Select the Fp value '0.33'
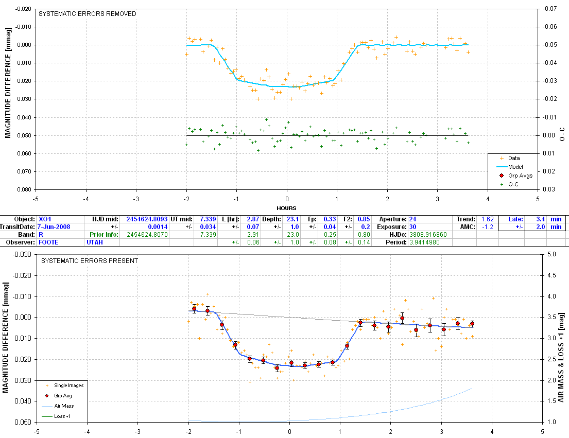 click(330, 219)
